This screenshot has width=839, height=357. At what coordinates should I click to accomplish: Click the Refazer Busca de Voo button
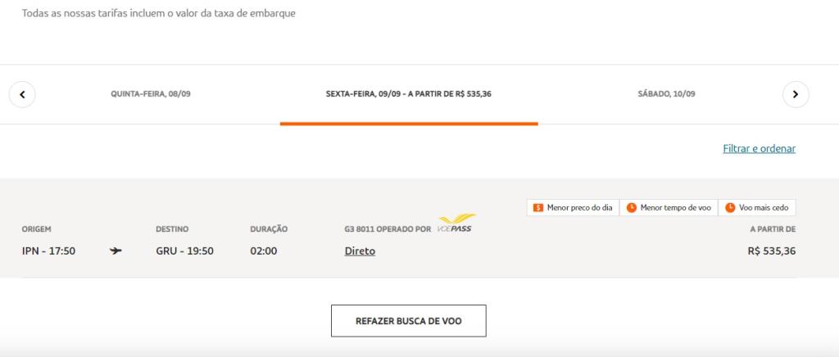409,321
